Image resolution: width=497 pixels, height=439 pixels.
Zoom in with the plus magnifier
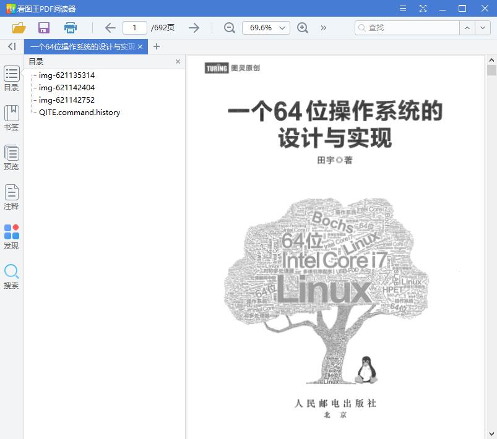pyautogui.click(x=303, y=28)
